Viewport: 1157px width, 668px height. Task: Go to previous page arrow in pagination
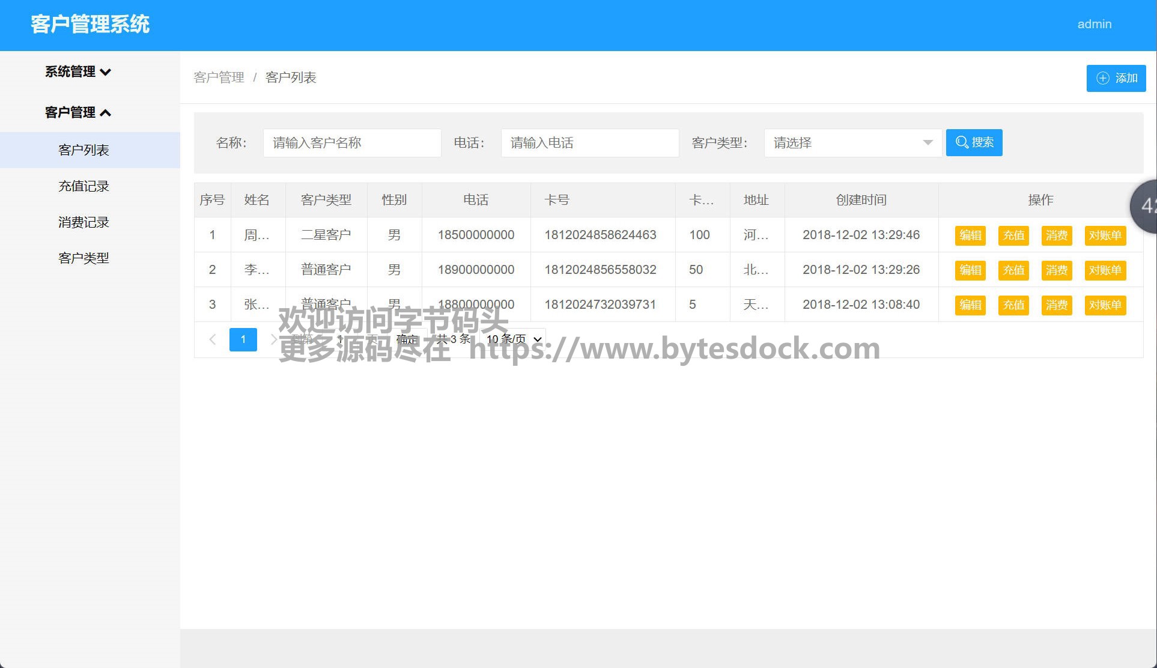coord(212,339)
